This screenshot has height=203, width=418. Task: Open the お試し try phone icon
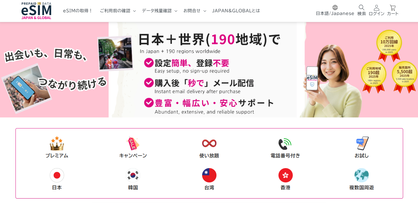(x=362, y=143)
